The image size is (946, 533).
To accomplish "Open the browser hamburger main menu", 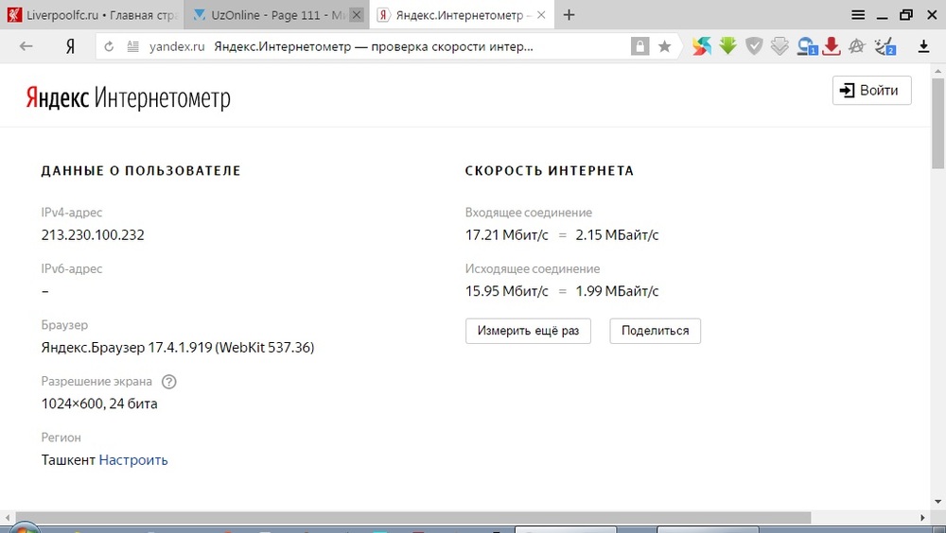I will pos(858,14).
